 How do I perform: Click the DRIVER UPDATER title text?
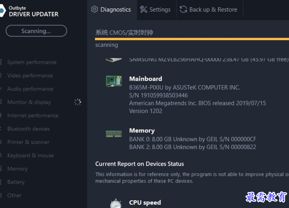(x=34, y=14)
